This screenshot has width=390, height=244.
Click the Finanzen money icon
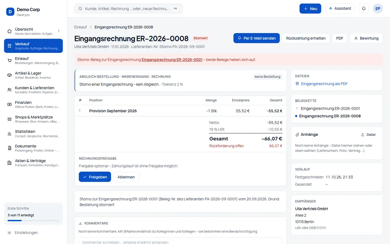coord(10,105)
